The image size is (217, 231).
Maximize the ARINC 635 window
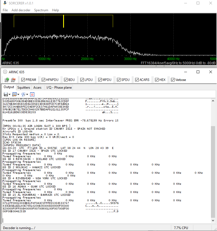pyautogui.click(x=198, y=72)
